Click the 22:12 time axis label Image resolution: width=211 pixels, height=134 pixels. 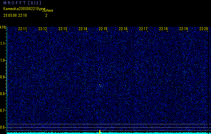[43, 29]
